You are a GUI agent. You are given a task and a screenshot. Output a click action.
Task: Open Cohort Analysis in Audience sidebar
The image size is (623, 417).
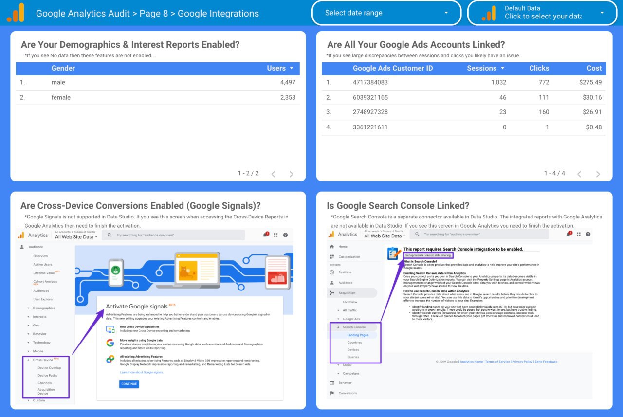[45, 281]
